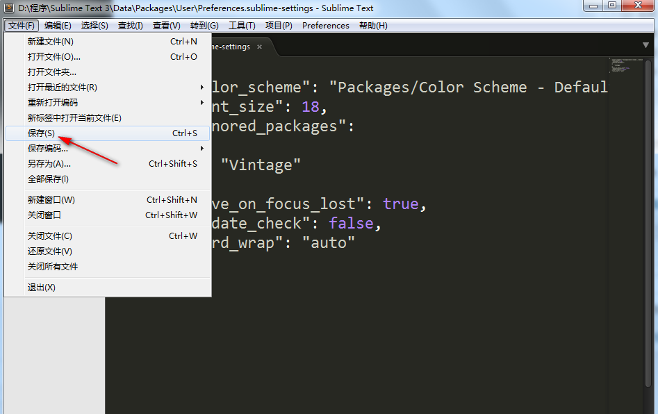Viewport: 658px width, 414px height.
Task: Select 关闭窗口 menu entry
Action: pos(108,215)
